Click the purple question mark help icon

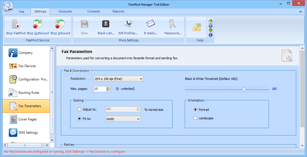[210, 26]
